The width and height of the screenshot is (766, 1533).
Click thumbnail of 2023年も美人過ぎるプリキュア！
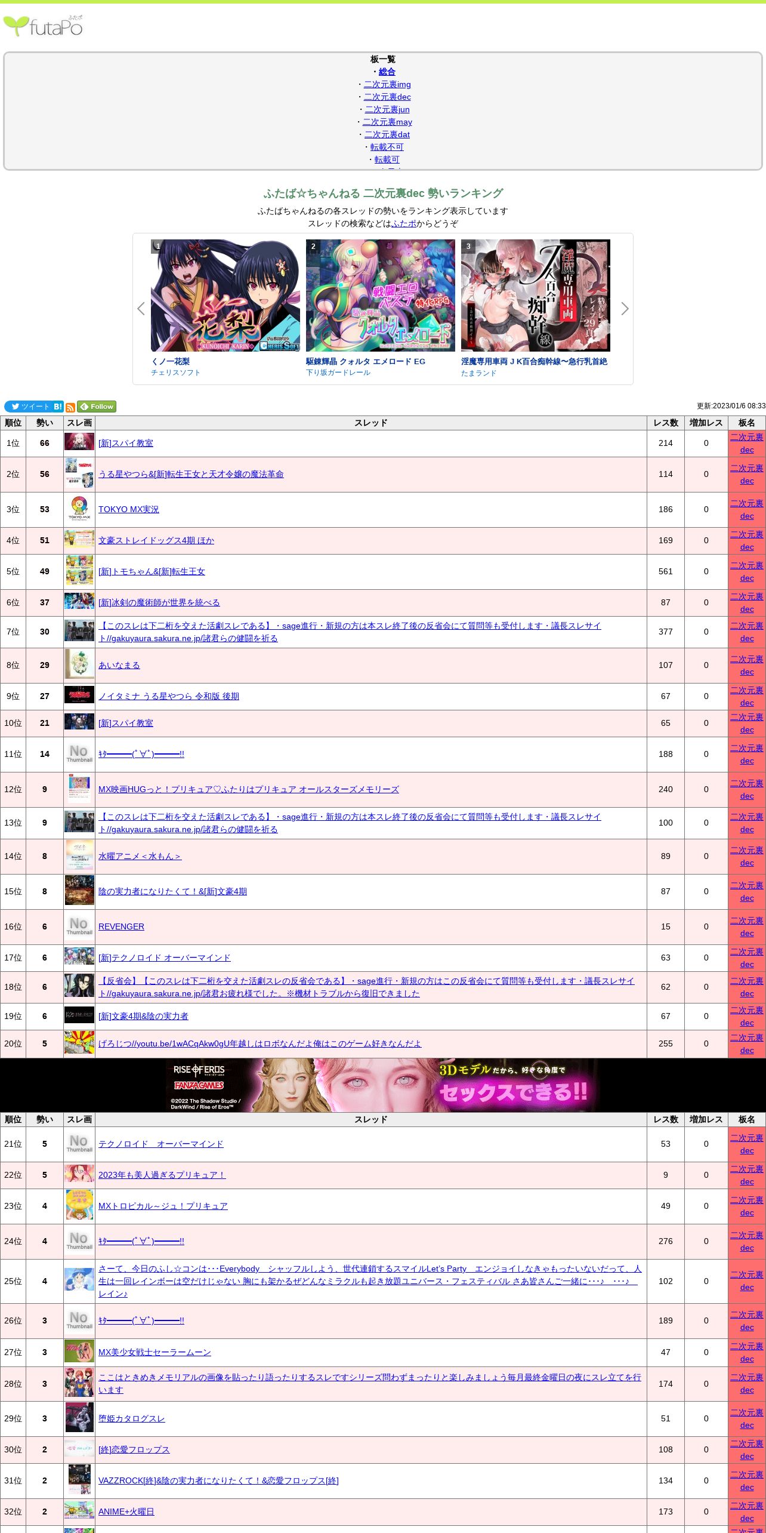pos(79,1175)
